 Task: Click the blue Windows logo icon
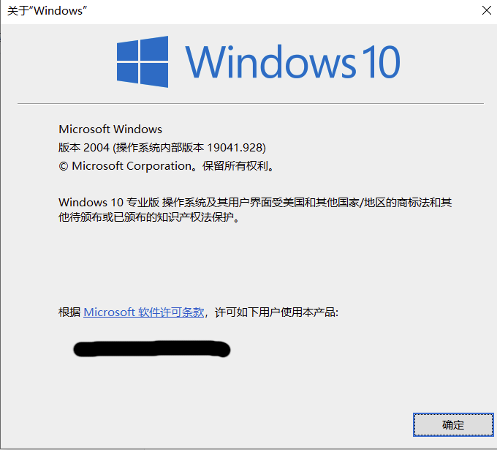click(x=143, y=61)
